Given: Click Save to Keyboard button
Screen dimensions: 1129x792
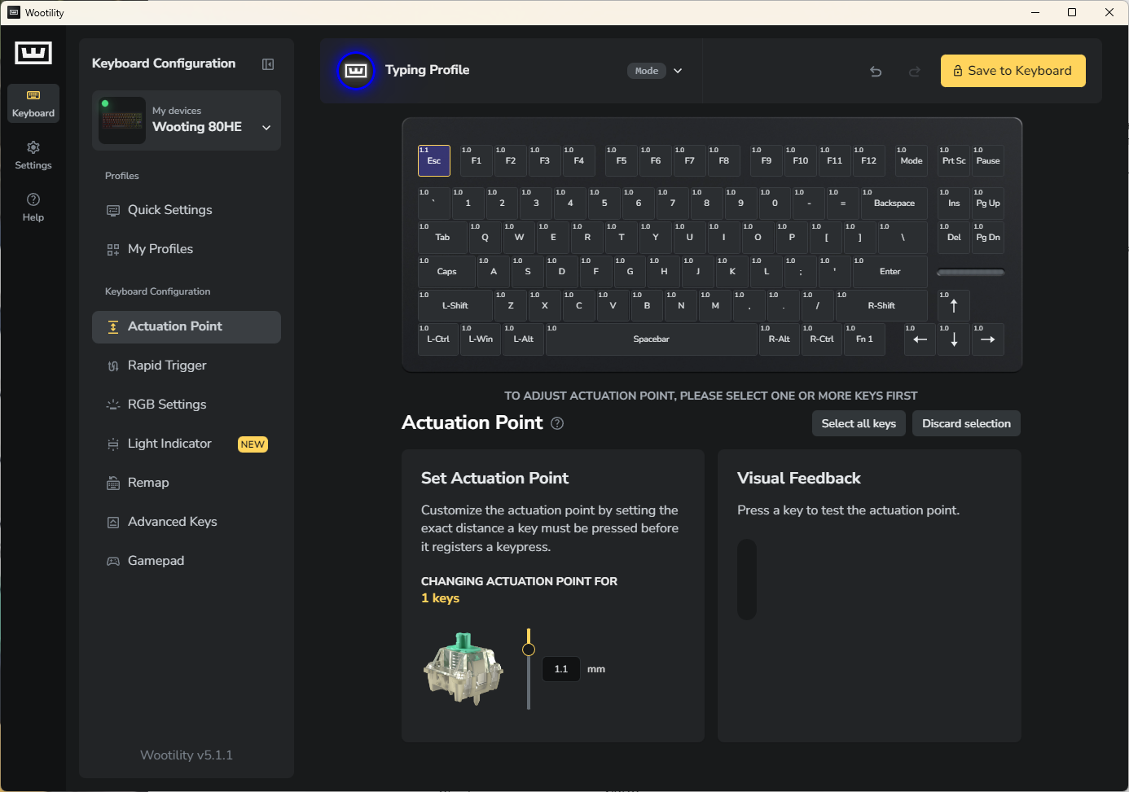Looking at the screenshot, I should click(1013, 71).
